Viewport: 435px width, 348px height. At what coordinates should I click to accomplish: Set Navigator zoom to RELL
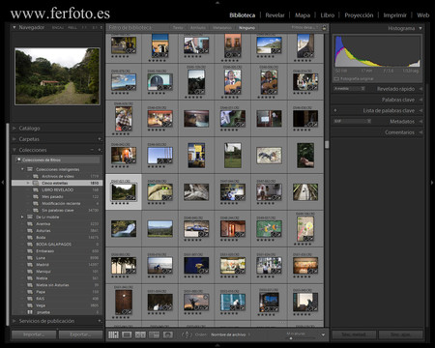click(72, 28)
